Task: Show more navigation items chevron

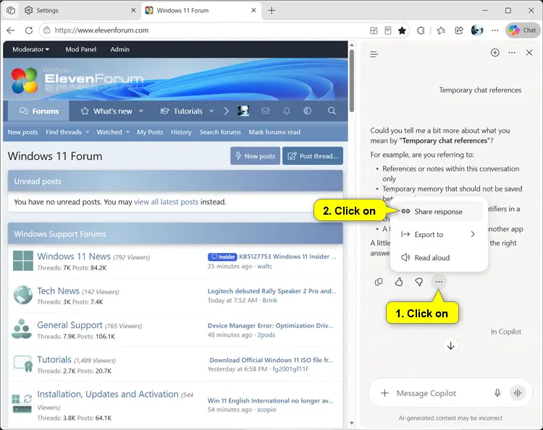Action: pos(226,111)
